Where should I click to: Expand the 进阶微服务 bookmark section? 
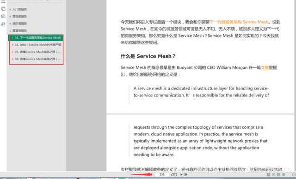coord(10,24)
